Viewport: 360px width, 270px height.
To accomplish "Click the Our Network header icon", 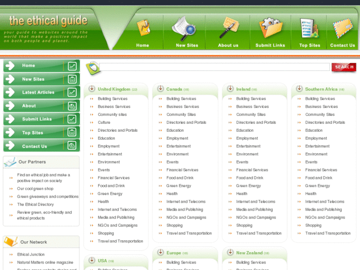I will pos(11,241).
